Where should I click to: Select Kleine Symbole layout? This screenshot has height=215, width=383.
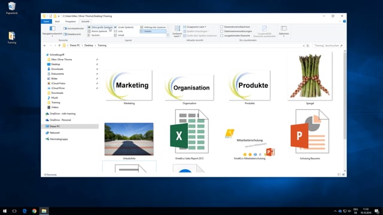click(98, 31)
